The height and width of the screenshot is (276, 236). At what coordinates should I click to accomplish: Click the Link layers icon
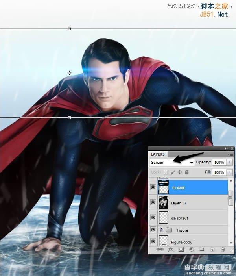tap(160, 249)
